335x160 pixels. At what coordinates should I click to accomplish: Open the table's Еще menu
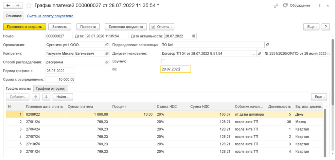click(x=319, y=97)
